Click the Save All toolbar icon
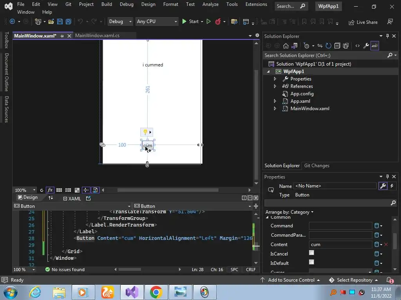401x300 pixels. [x=68, y=22]
